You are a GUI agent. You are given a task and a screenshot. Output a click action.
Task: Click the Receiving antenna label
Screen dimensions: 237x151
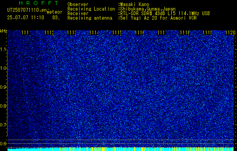coord(90,18)
